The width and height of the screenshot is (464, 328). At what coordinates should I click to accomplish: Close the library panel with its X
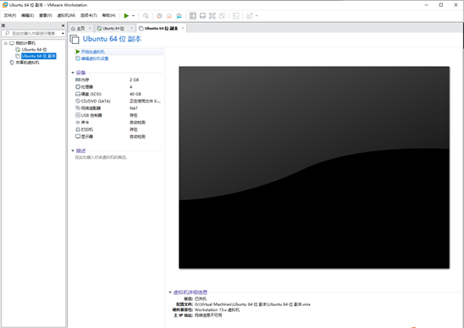[x=63, y=25]
